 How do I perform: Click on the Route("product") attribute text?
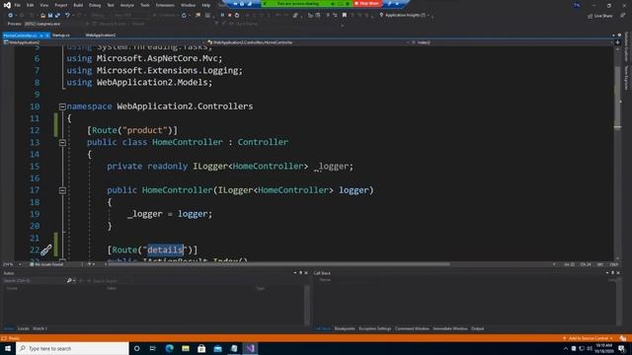132,130
